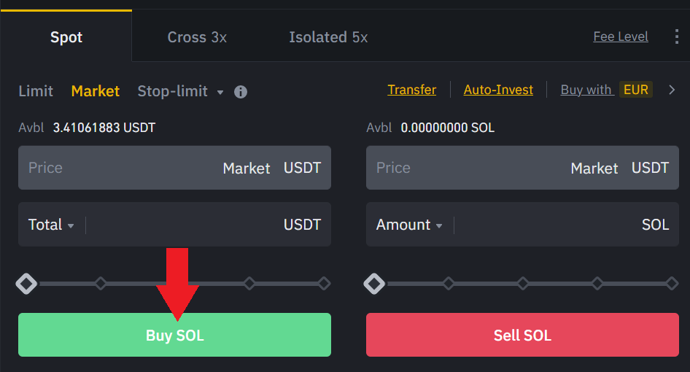Select the Market order type
Screen dimensions: 690x372
tap(96, 91)
